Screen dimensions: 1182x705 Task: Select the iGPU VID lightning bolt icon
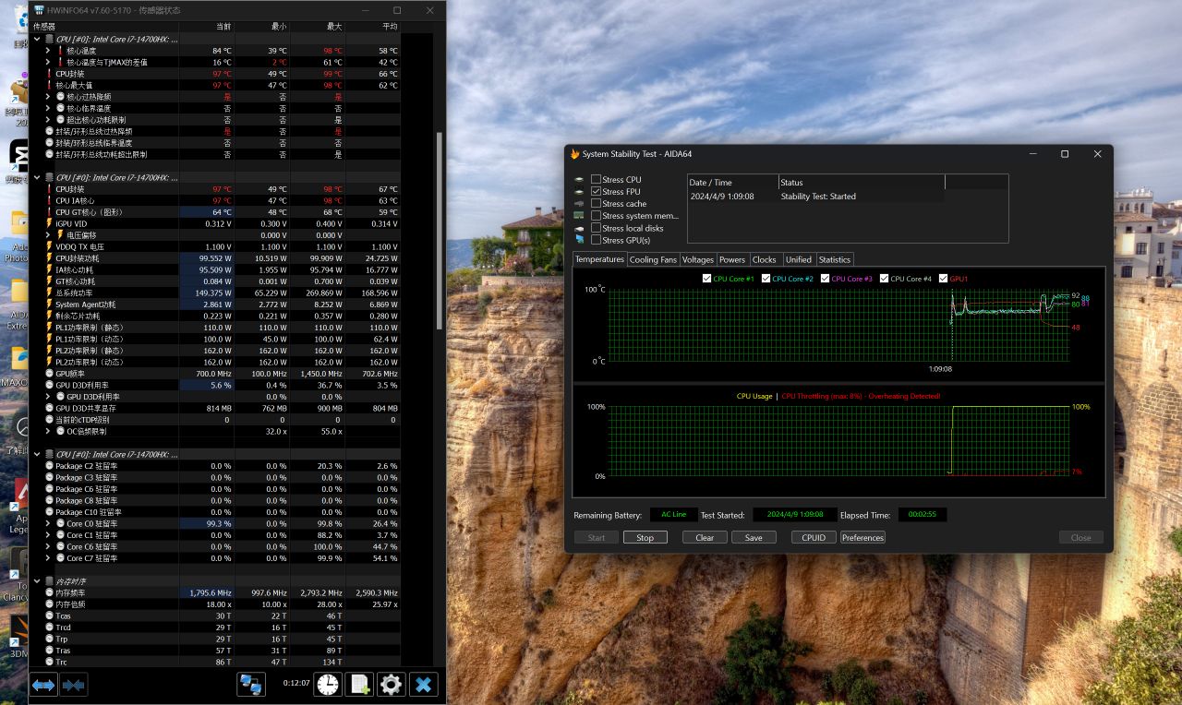coord(50,223)
